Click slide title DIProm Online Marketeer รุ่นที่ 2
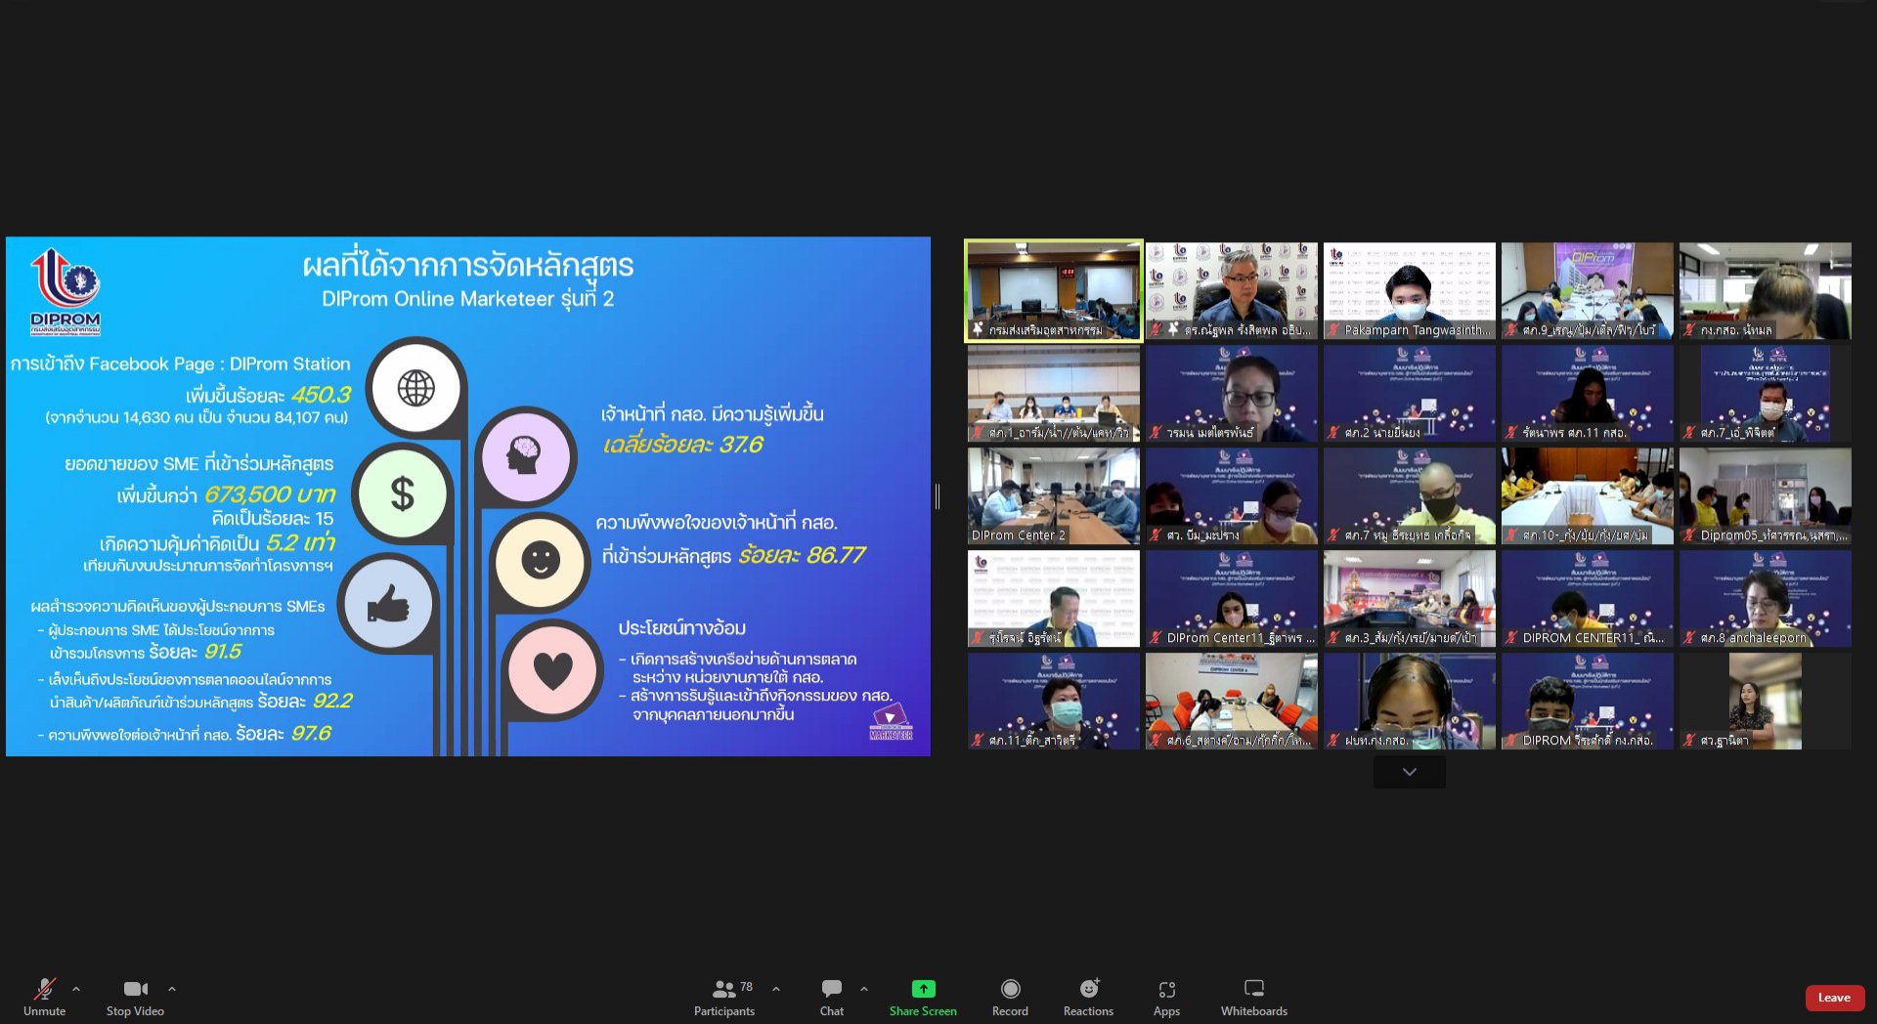1877x1024 pixels. point(467,299)
